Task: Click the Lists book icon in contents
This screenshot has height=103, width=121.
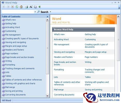Action: pos(4,72)
